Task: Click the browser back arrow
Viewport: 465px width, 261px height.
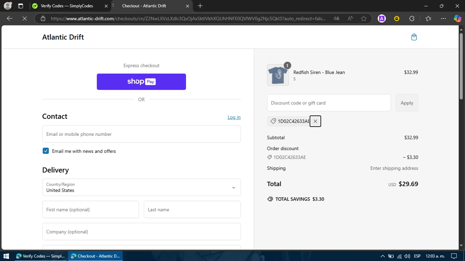Action: click(x=10, y=19)
